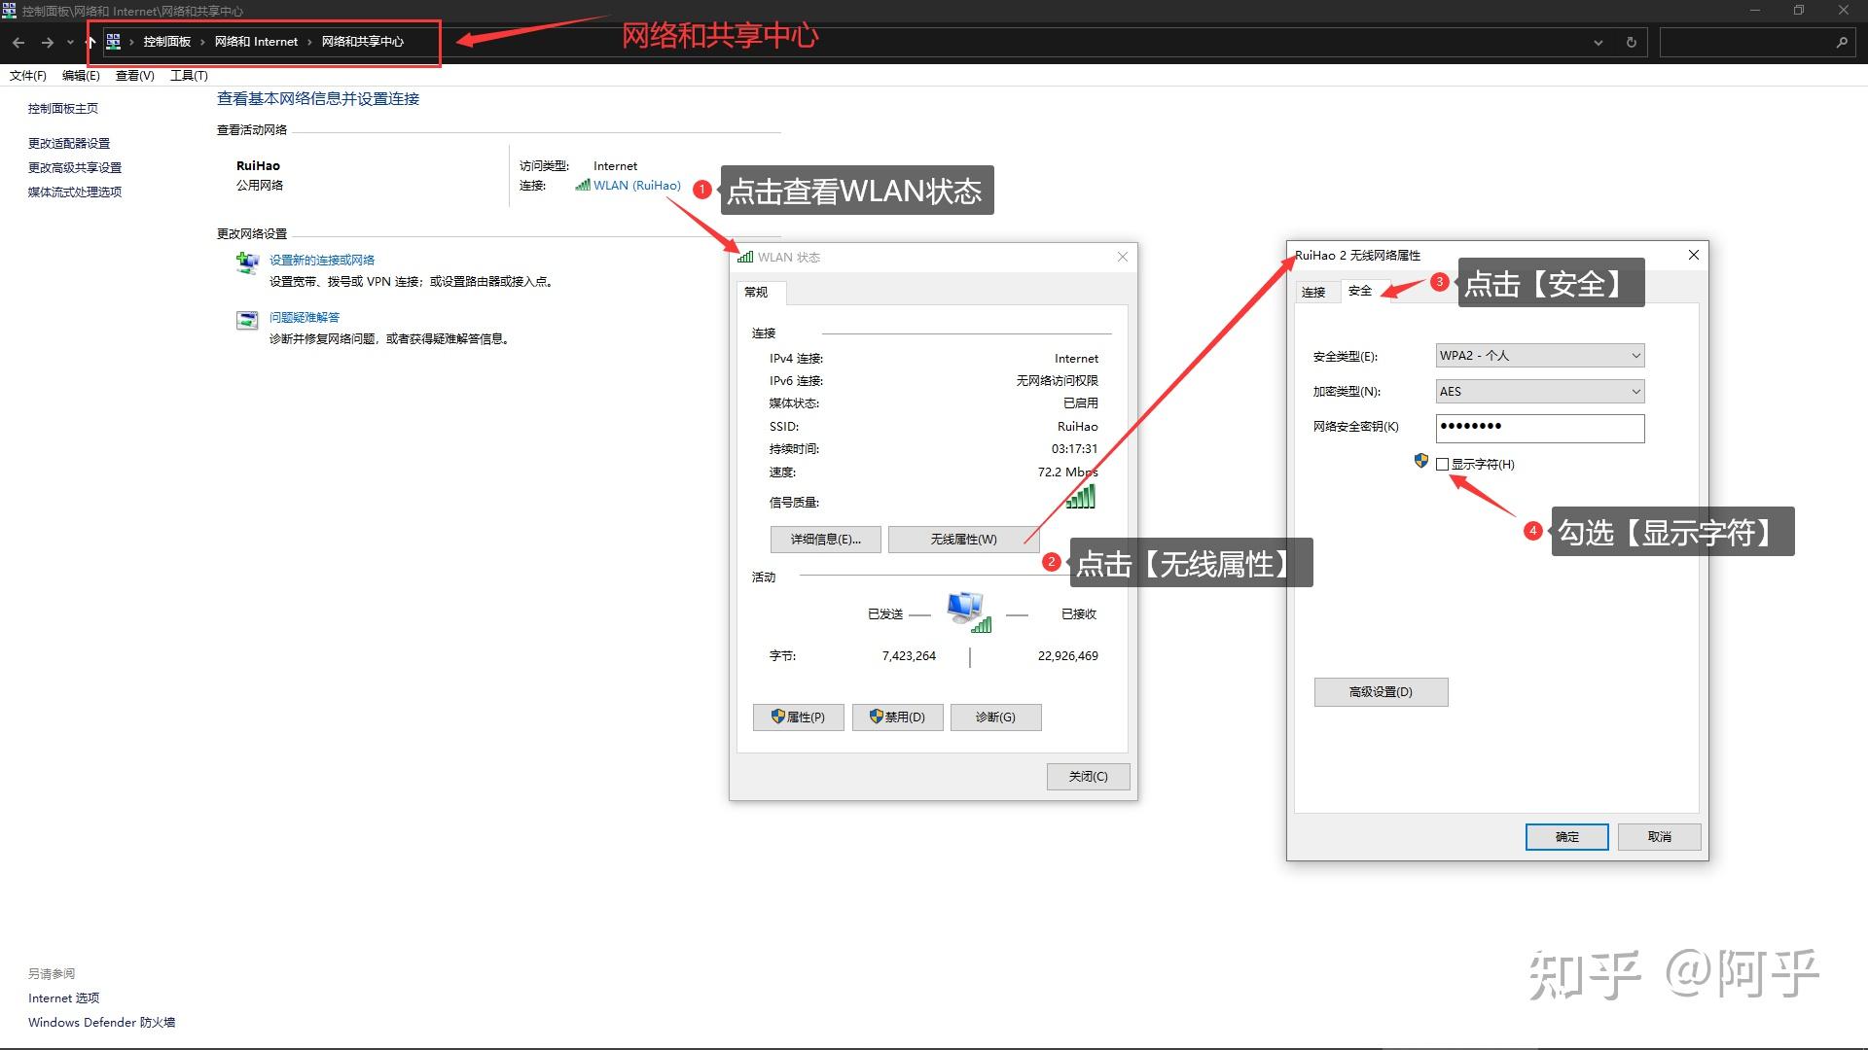
Task: Expand the address bar history dropdown
Action: 1599,42
